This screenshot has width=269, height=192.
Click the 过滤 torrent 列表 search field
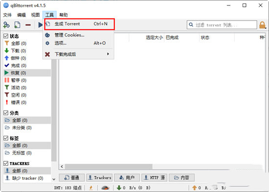(222, 25)
